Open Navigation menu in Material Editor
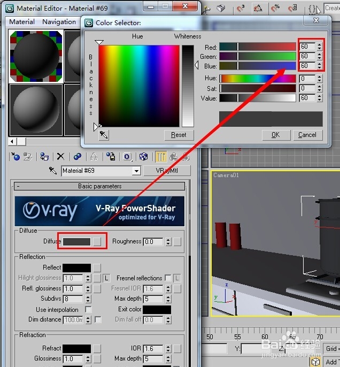 59,22
